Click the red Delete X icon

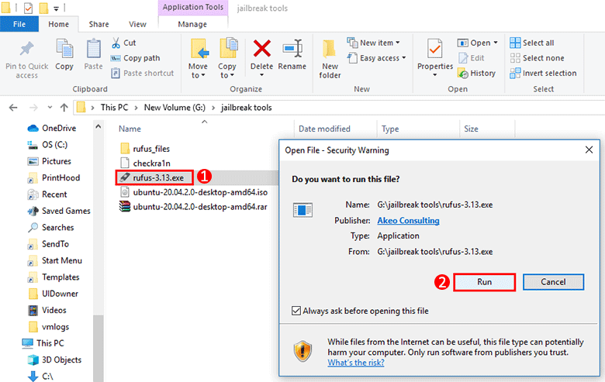point(261,49)
